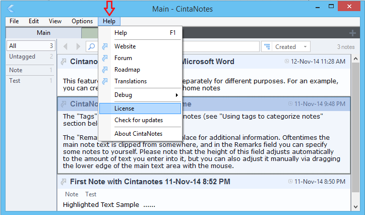The height and width of the screenshot is (215, 365).
Task: Click Highlighted Text Sample text
Action: [101, 204]
